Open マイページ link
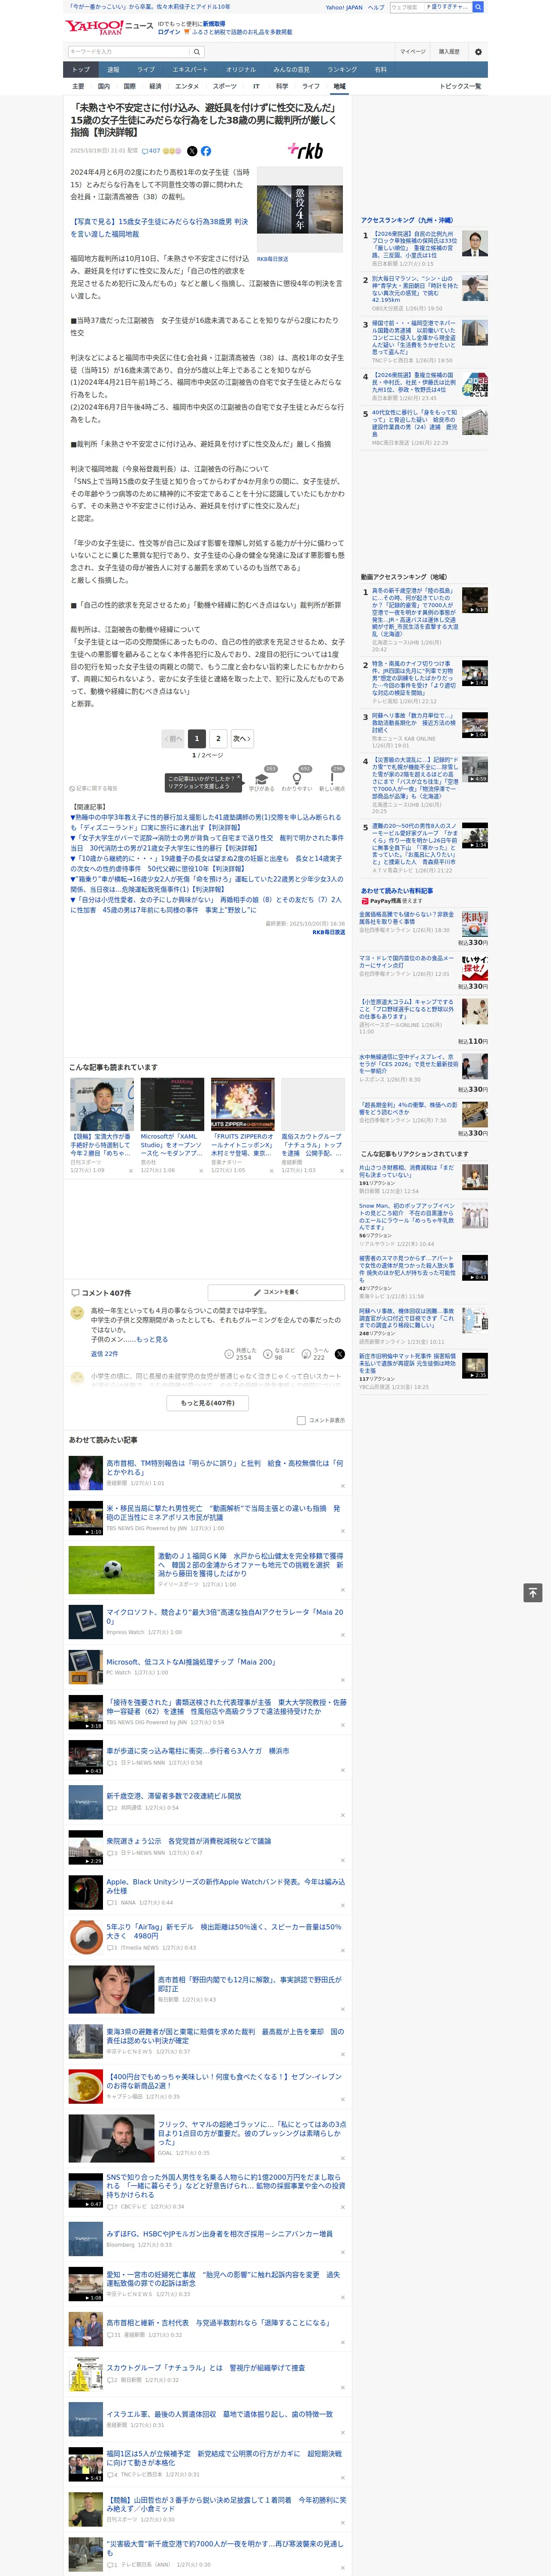551x2576 pixels. (413, 52)
